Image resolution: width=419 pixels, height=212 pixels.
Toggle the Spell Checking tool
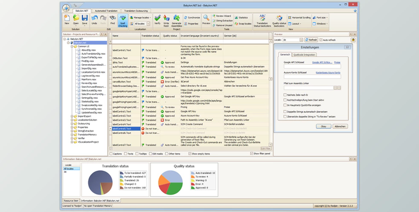tap(123, 21)
